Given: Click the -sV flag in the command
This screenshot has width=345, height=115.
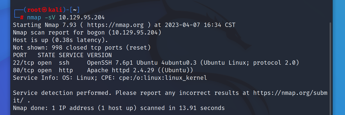Looking at the screenshot, I should 50,17.
